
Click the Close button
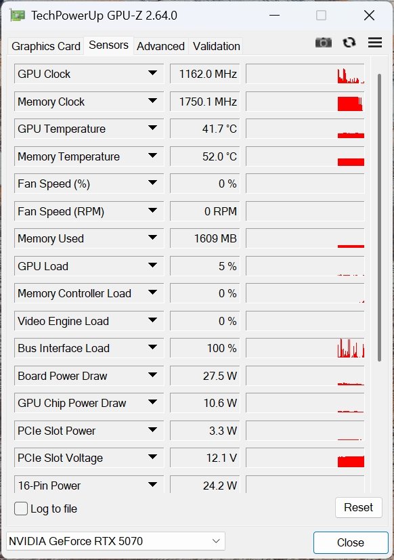pyautogui.click(x=351, y=542)
